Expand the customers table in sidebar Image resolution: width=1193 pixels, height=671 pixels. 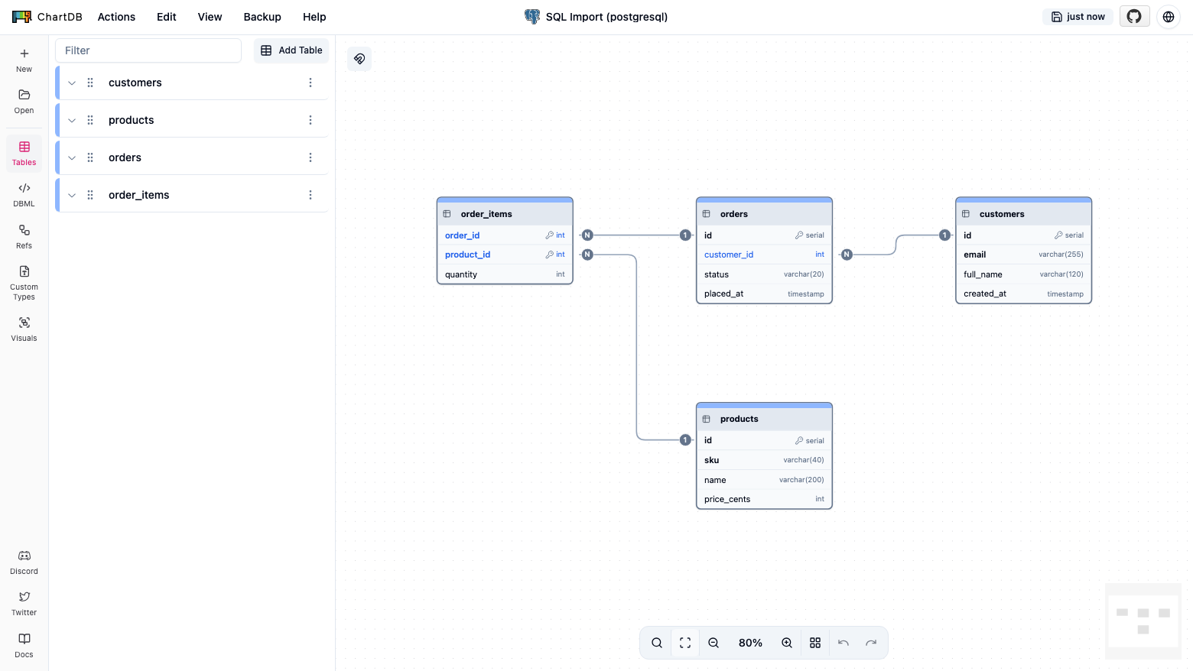pos(72,83)
